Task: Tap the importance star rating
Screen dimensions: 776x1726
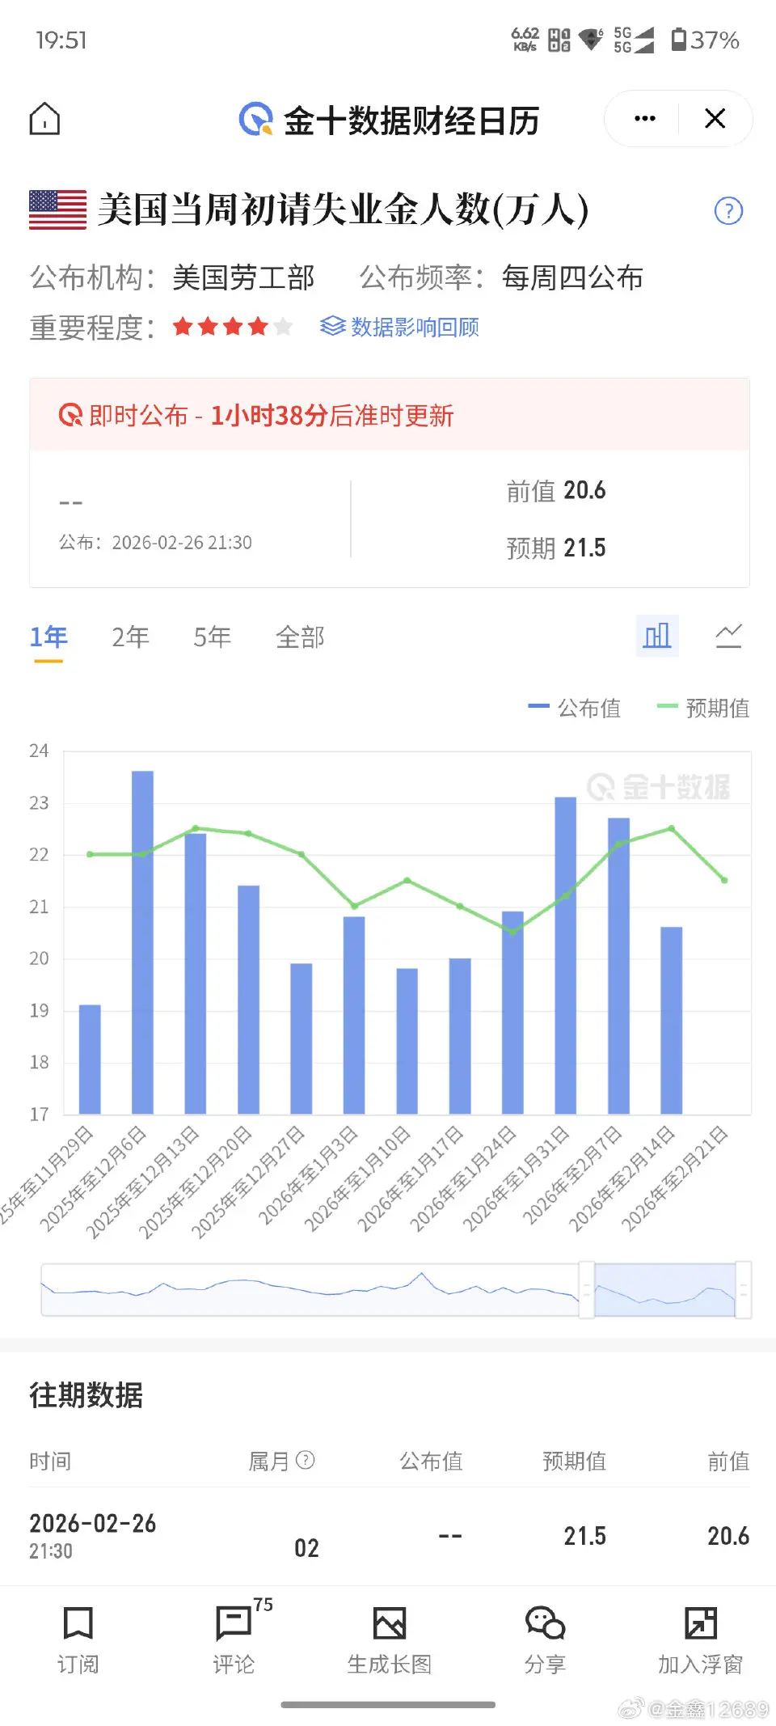Action: click(x=233, y=327)
